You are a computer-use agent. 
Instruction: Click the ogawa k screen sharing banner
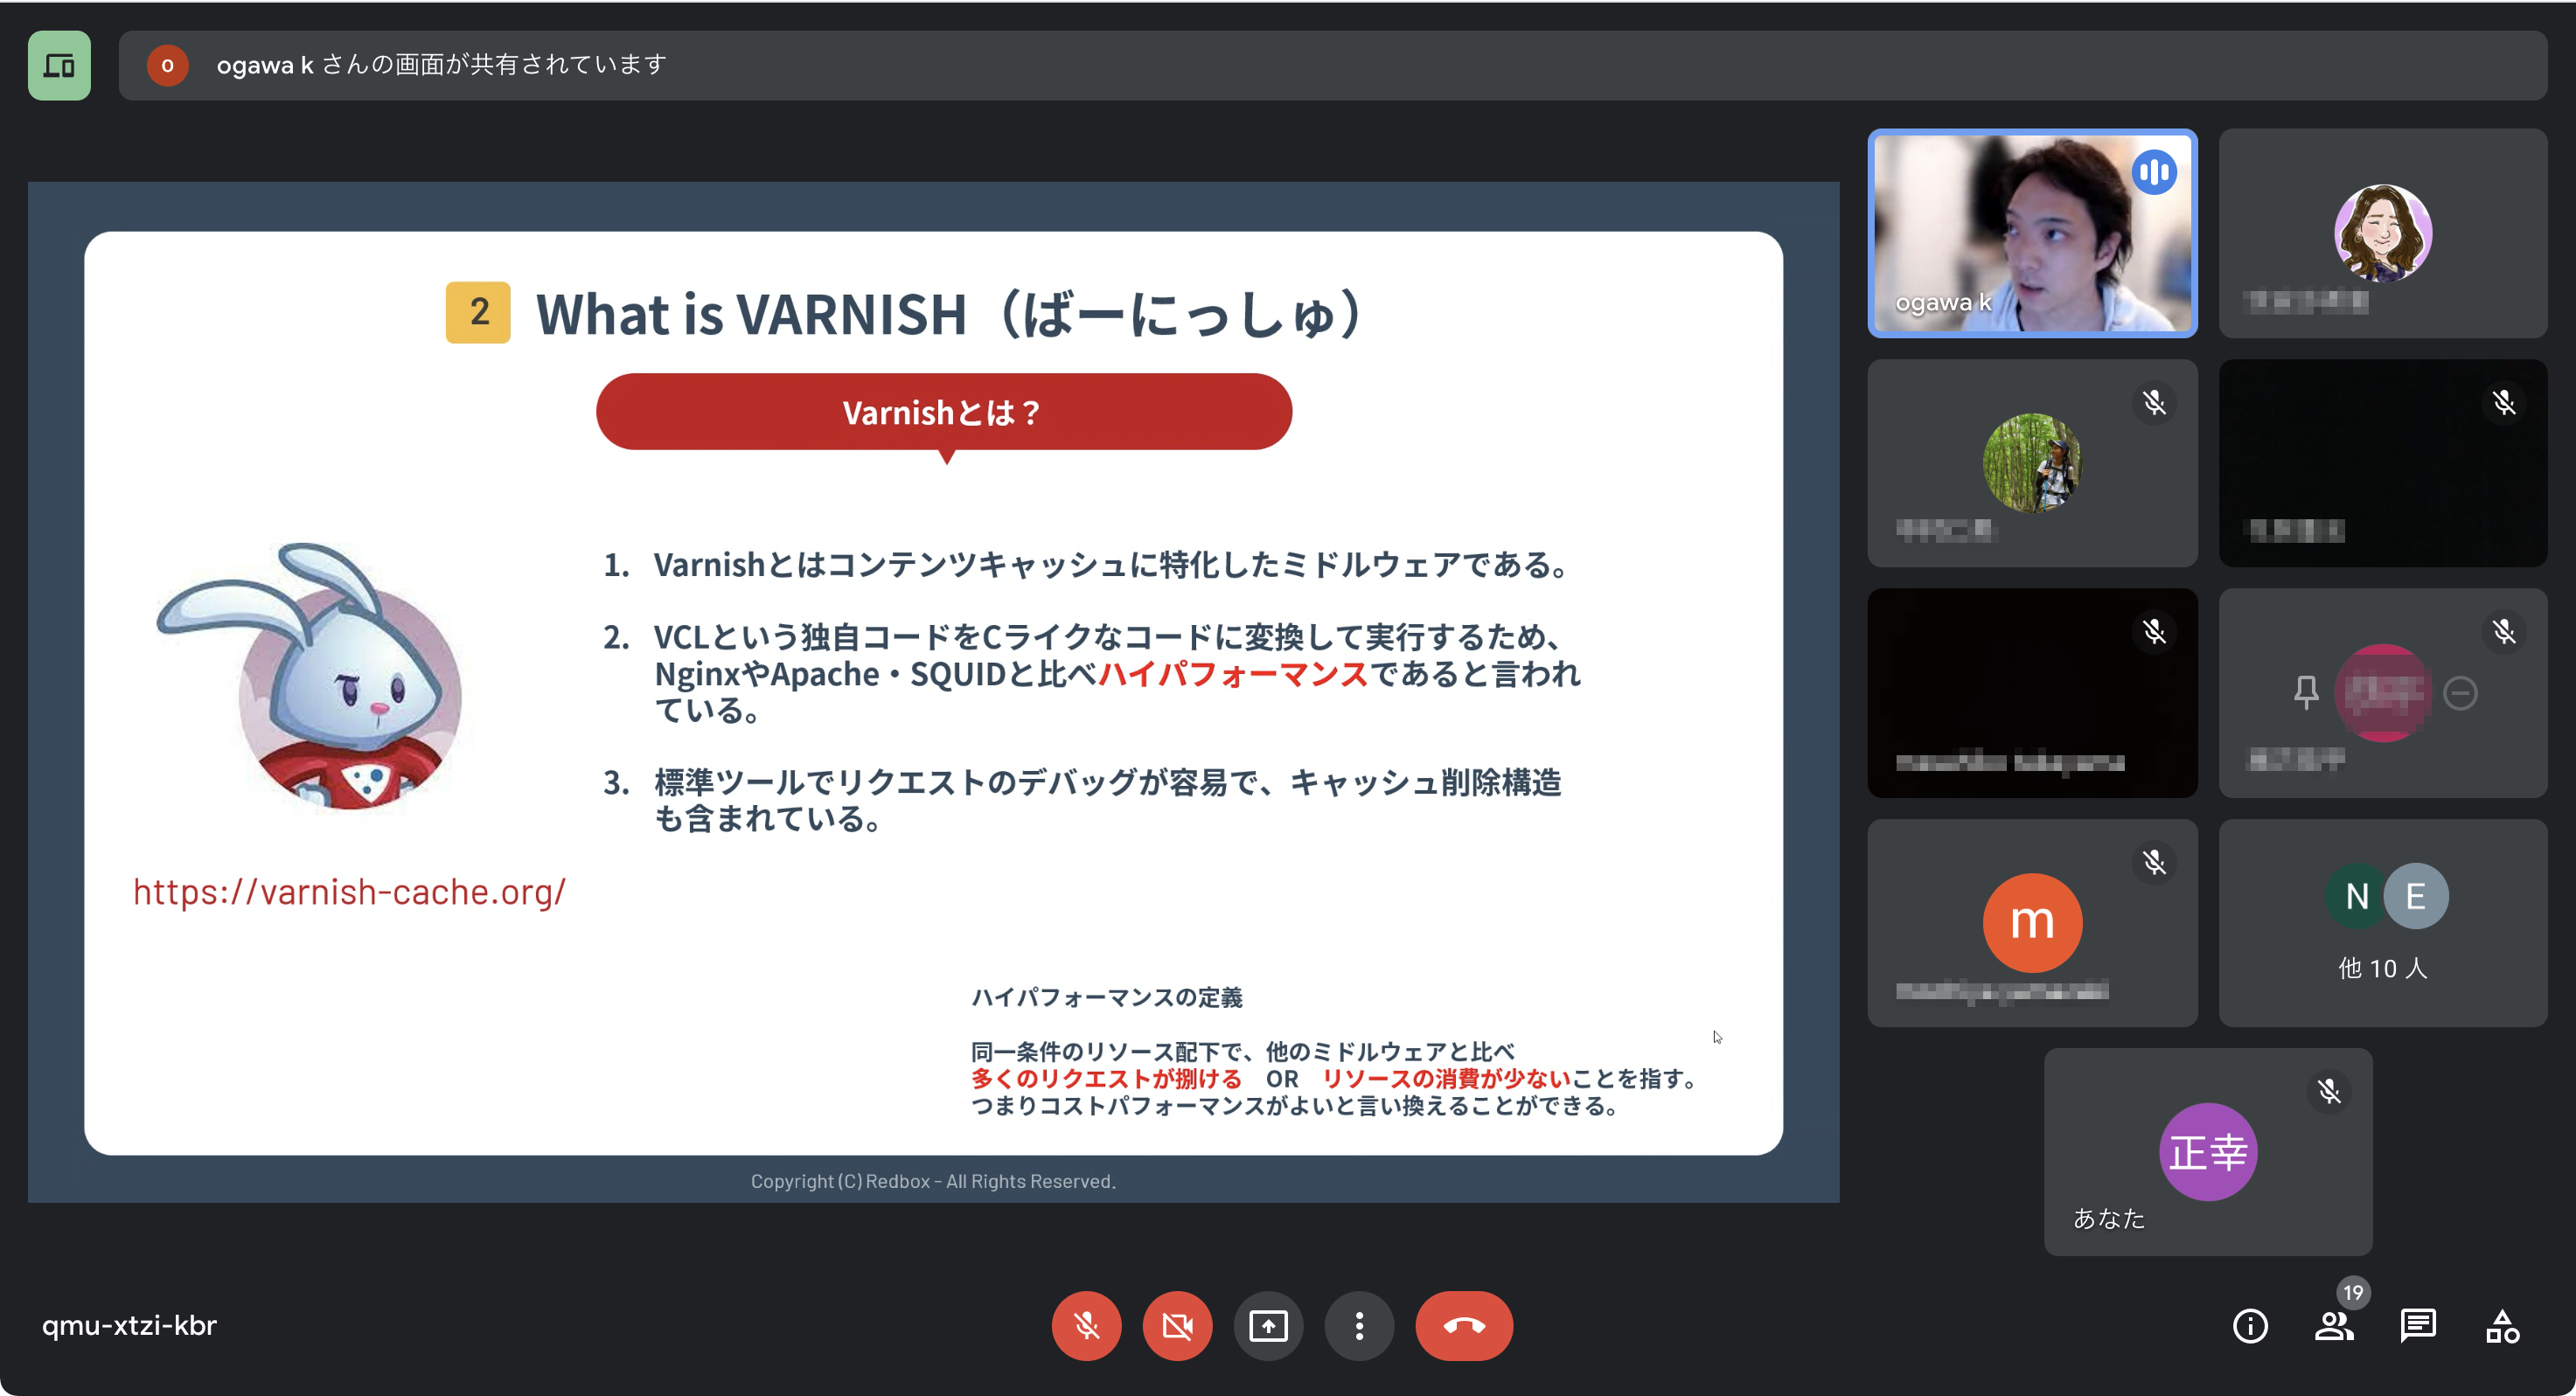(x=1332, y=66)
